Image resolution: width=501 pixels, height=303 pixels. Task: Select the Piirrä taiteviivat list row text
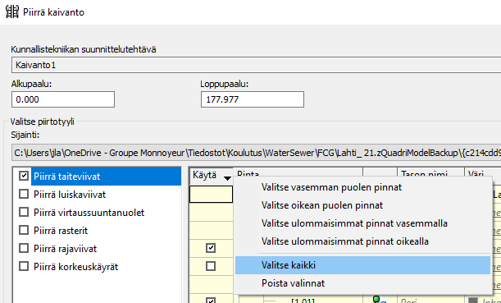coord(67,177)
